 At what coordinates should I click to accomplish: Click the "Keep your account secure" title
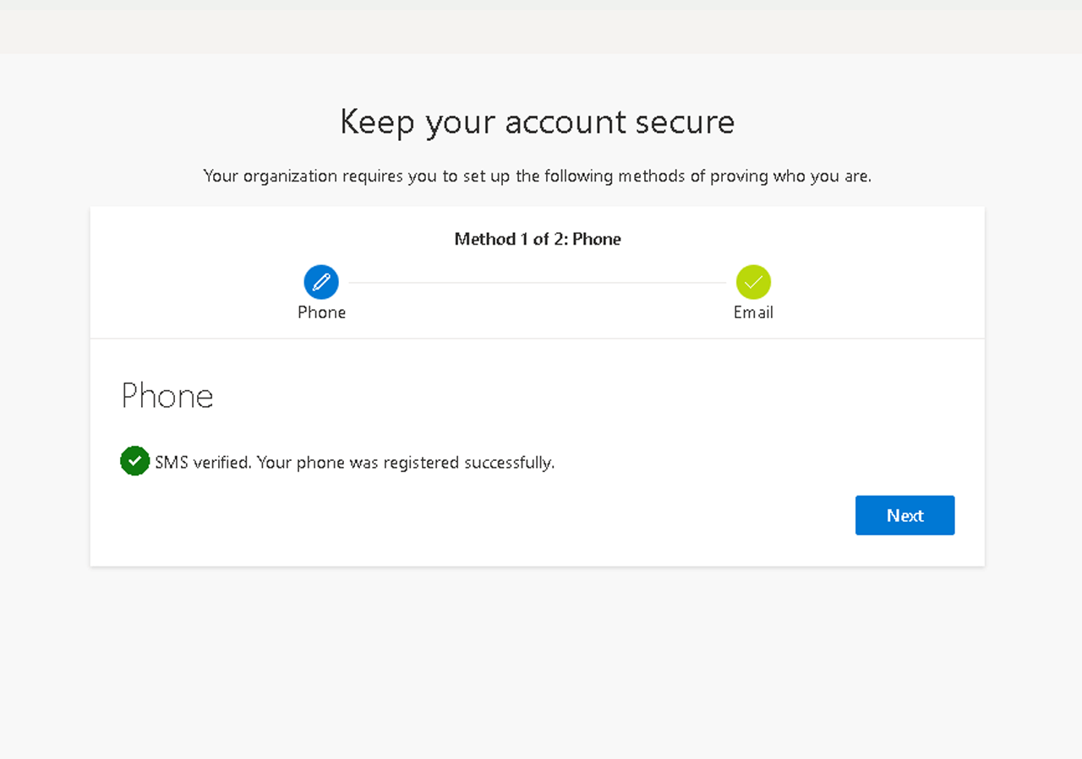[x=538, y=122]
